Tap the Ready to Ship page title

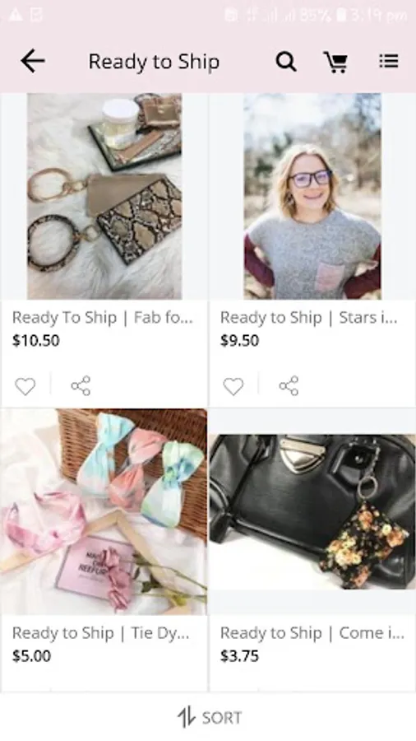155,62
